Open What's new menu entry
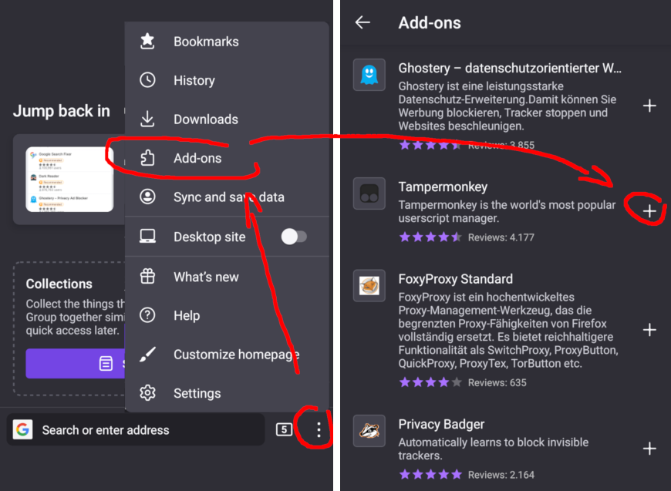The image size is (671, 491). [x=227, y=277]
